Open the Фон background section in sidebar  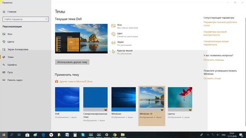point(7,34)
